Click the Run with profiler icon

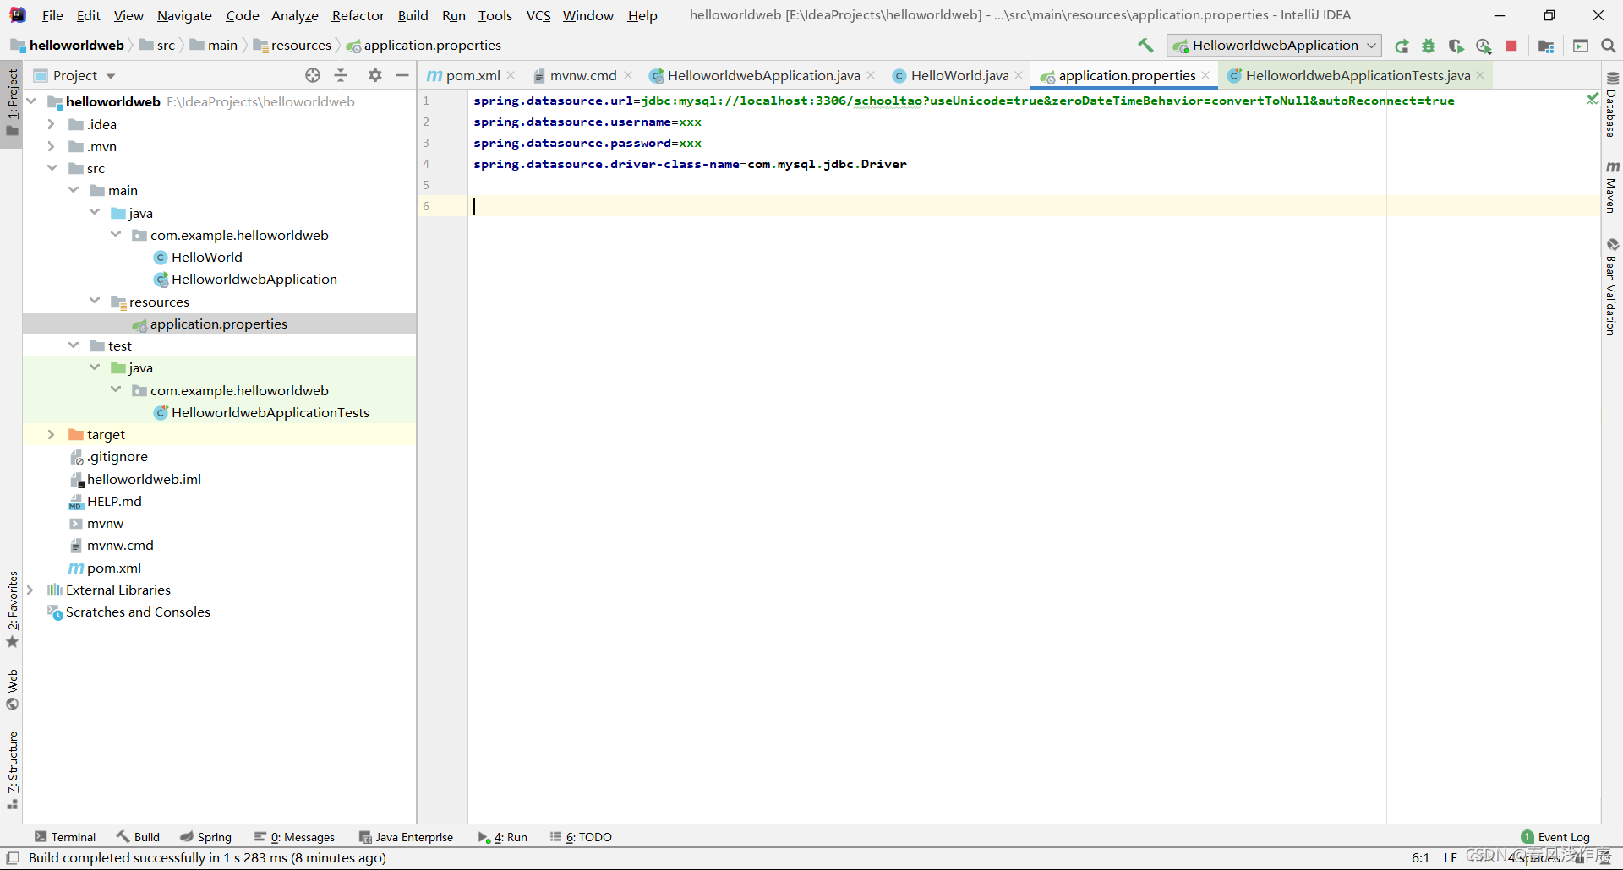click(x=1484, y=46)
